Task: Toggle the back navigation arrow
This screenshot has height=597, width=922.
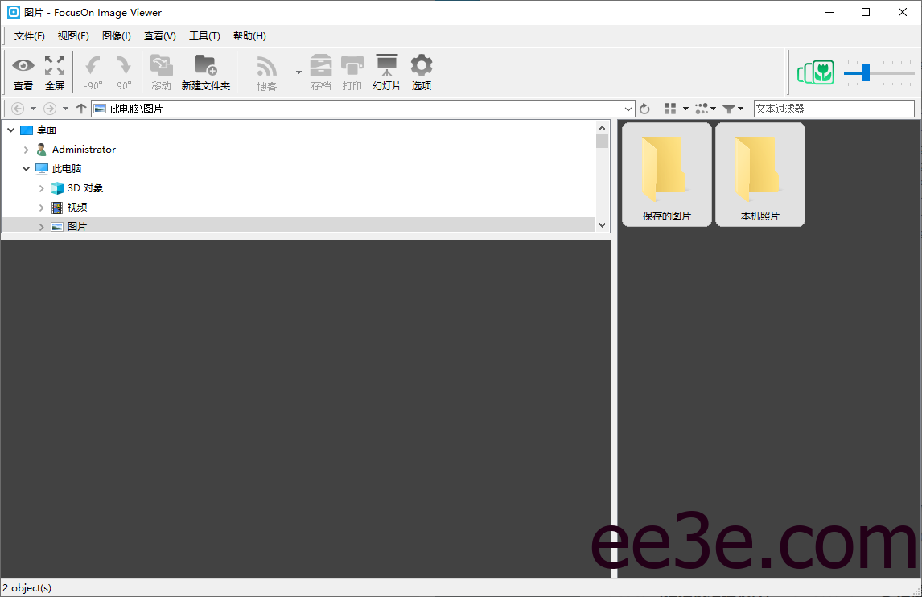Action: coord(16,108)
